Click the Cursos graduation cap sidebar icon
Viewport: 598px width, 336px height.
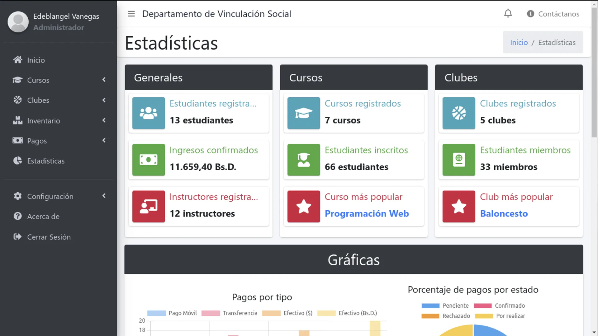click(18, 80)
